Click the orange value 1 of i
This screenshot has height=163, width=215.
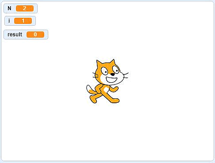[x=23, y=21]
